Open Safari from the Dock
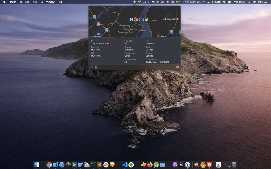The height and width of the screenshot is (169, 271). 62,165
